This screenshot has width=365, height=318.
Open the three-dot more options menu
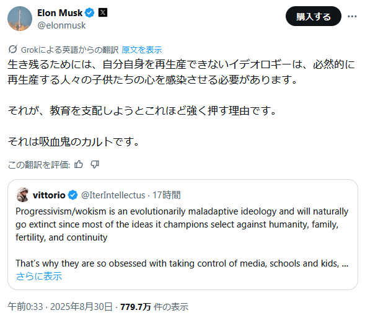click(352, 16)
